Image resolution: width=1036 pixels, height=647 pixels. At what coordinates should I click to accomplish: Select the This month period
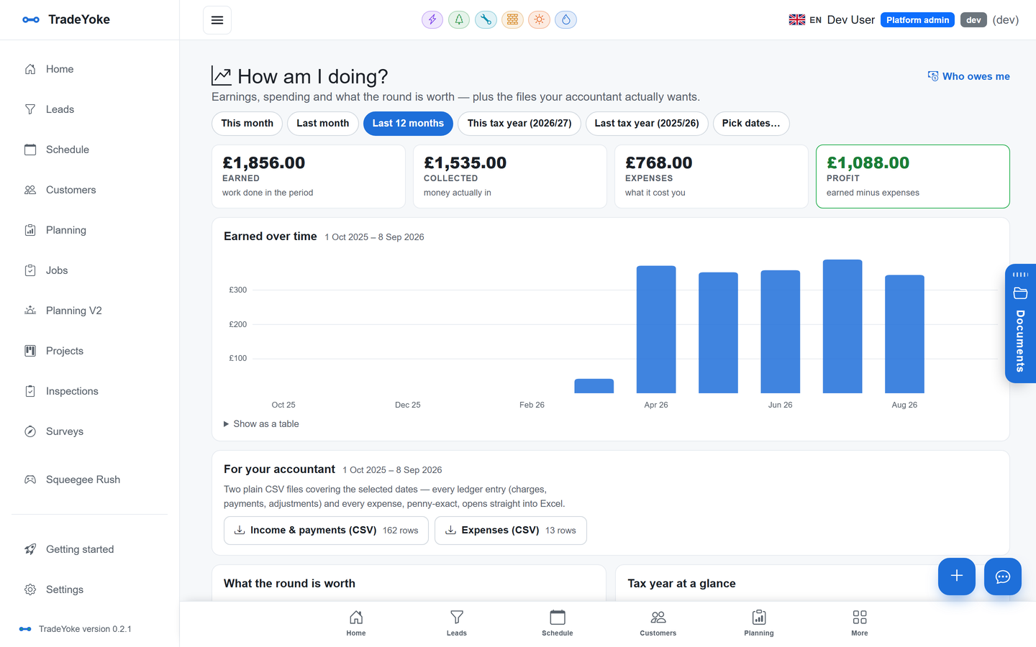click(x=247, y=124)
